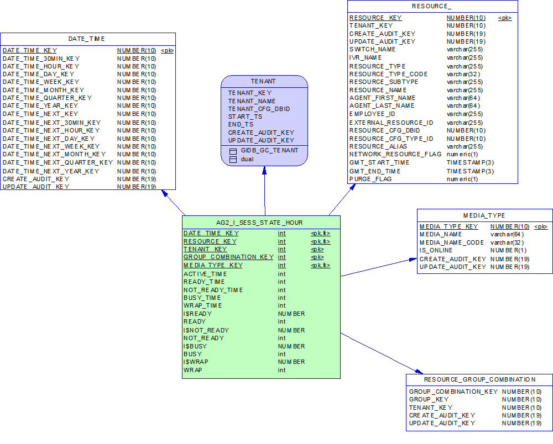This screenshot has height=444, width=553.
Task: Select the SWITCH_NAME column in RESOURCE_
Action: pos(372,49)
